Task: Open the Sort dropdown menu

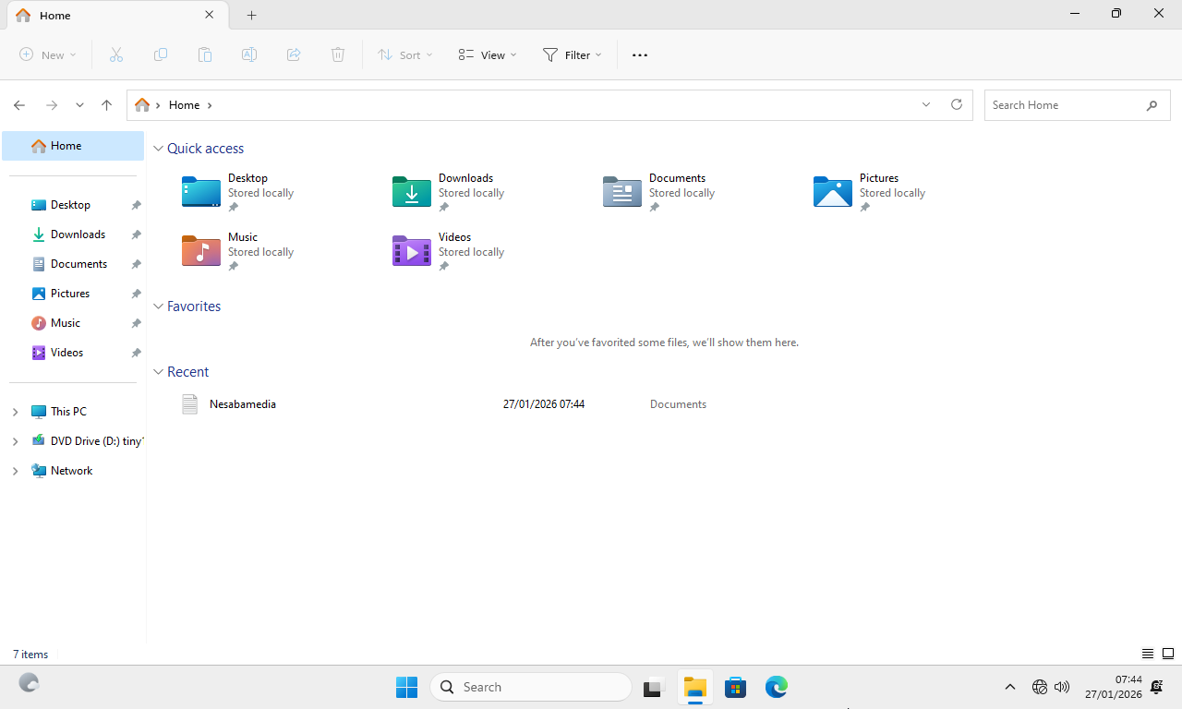Action: pyautogui.click(x=404, y=55)
